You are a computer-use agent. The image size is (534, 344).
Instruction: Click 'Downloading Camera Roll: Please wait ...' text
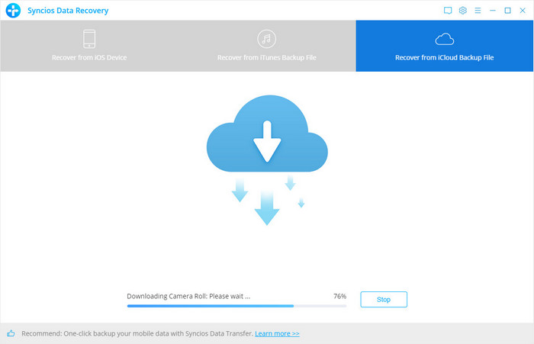pyautogui.click(x=188, y=296)
